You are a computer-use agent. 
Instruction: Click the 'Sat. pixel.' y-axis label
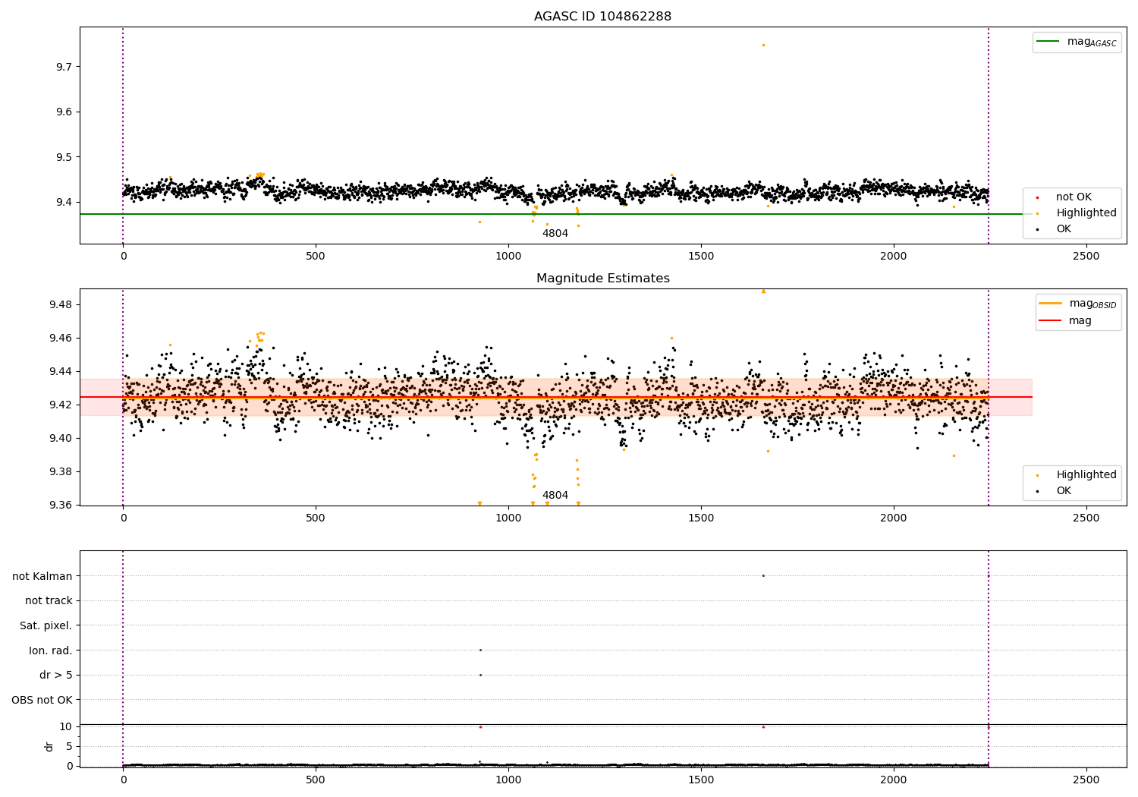click(46, 625)
